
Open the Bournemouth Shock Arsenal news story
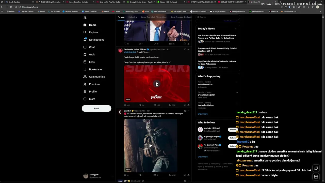[x=217, y=51]
